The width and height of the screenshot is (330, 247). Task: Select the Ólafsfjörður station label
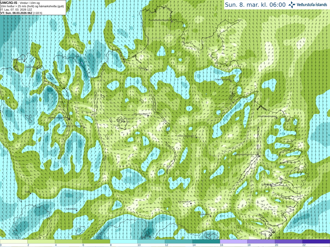pyautogui.click(x=30, y=67)
